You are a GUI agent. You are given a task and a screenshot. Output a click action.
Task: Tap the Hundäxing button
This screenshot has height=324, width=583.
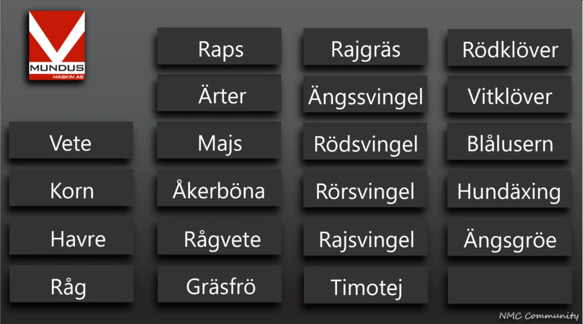tap(509, 189)
